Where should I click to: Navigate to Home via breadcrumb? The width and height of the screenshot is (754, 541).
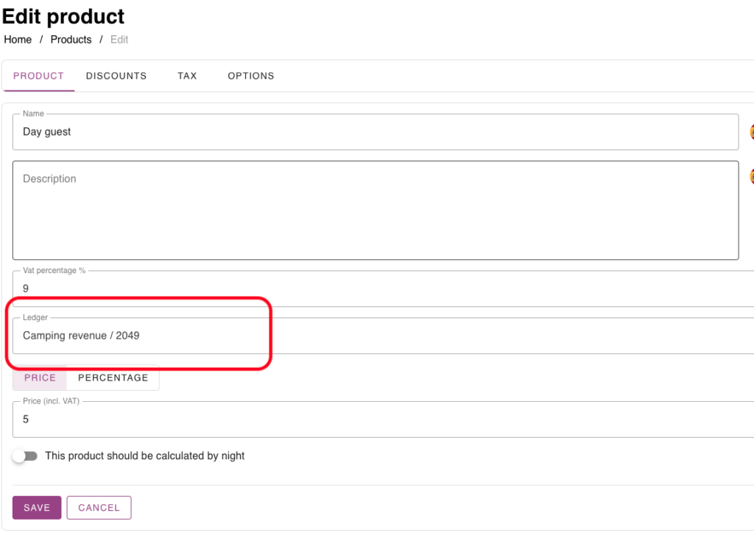click(x=18, y=40)
